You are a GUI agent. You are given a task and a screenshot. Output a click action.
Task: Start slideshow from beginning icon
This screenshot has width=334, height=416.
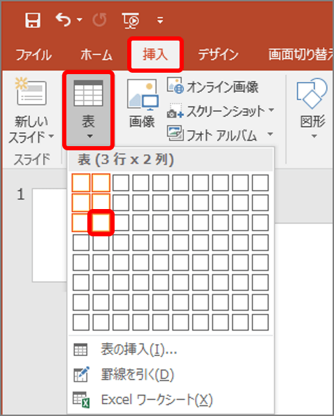click(x=131, y=20)
